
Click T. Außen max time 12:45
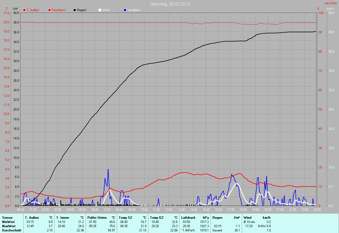(30, 226)
